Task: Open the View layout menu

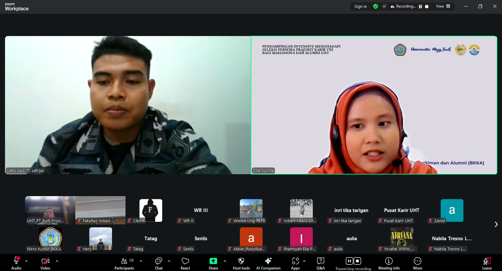Action: point(443,6)
